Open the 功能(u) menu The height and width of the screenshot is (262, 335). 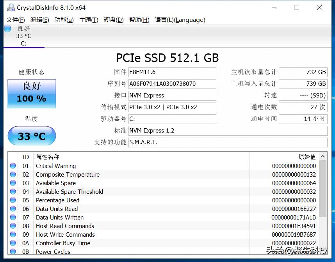(64, 20)
